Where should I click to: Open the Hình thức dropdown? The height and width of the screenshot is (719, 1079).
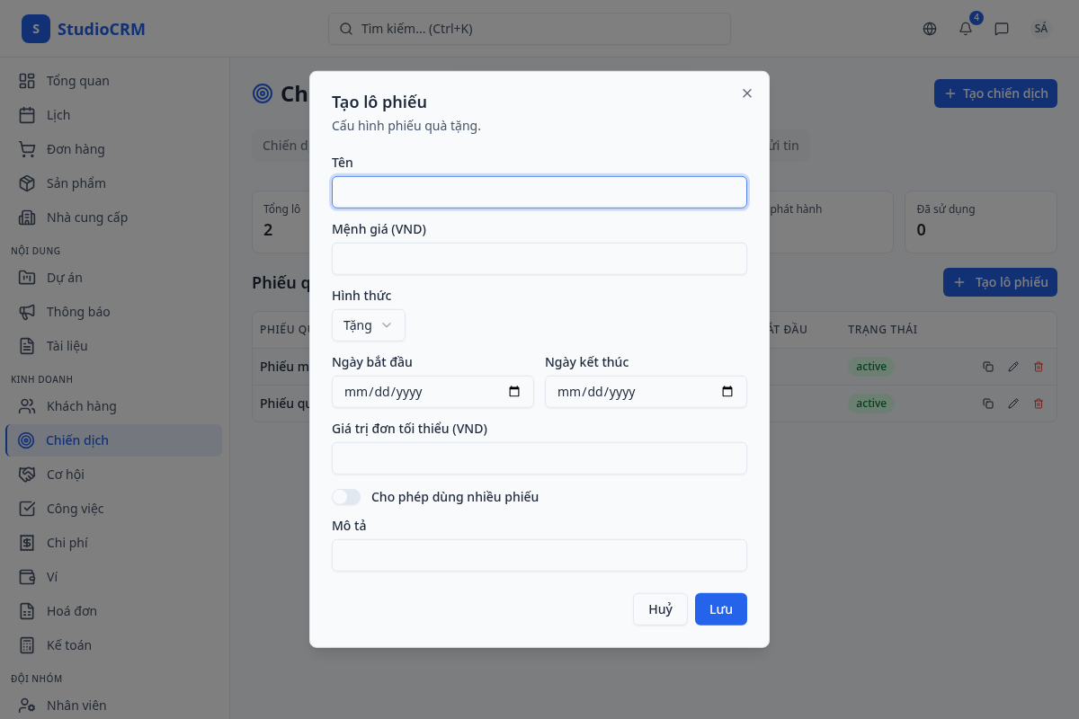point(369,325)
